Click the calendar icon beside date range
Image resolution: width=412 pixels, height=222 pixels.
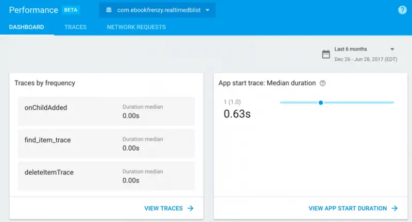coord(325,54)
